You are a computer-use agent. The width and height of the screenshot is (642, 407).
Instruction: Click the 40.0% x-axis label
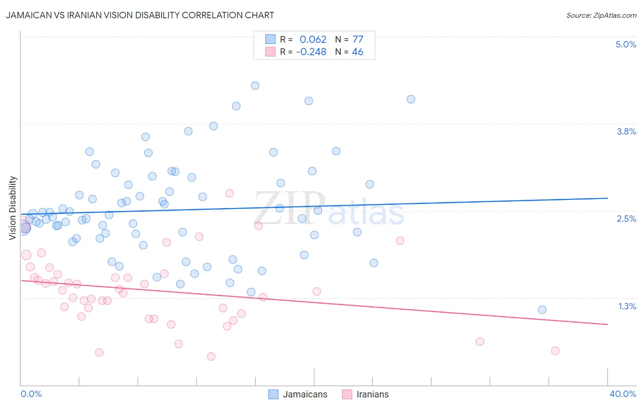pos(623,394)
